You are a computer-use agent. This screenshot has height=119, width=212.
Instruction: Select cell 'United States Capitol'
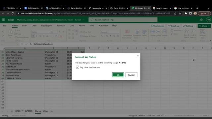pos(25,52)
